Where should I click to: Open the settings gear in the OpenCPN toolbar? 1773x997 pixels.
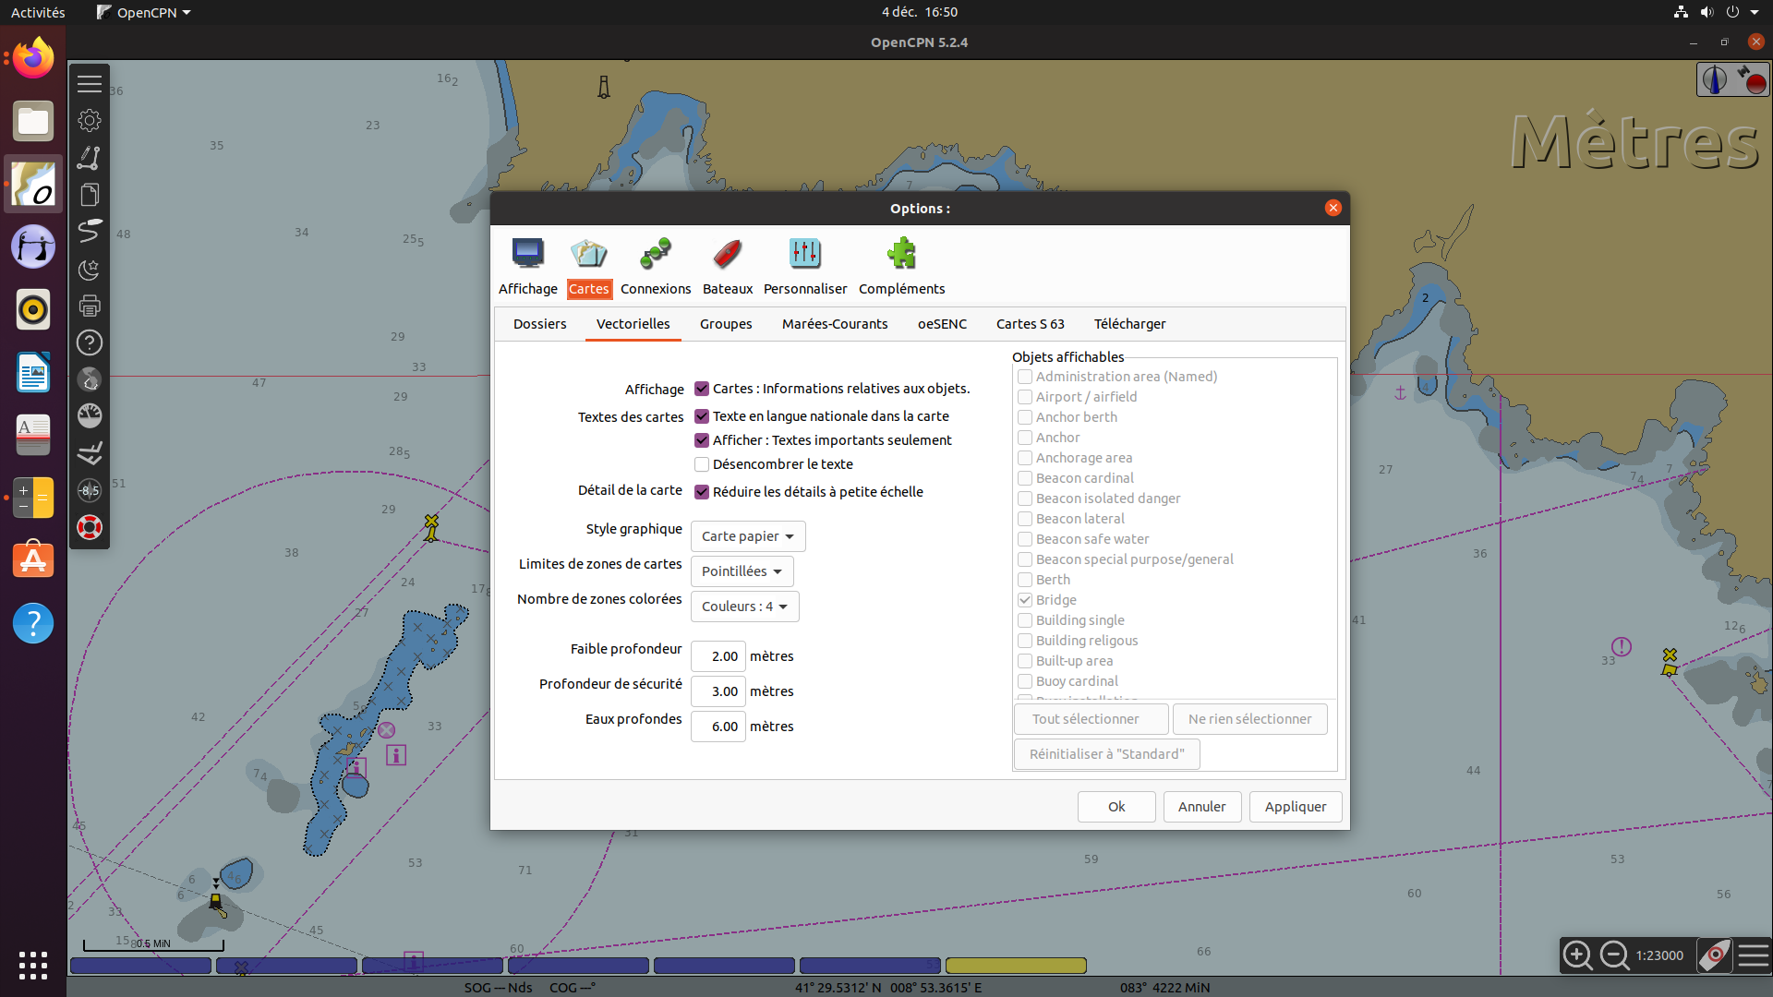(x=90, y=121)
